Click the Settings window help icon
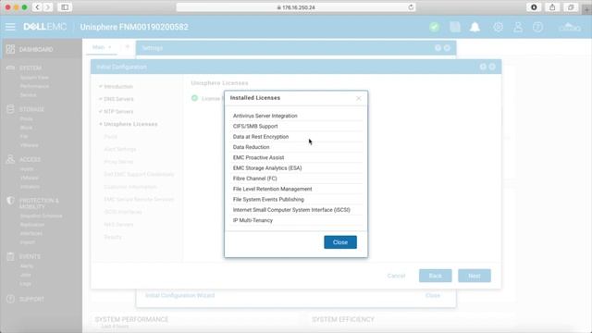The width and height of the screenshot is (592, 333). 438,48
